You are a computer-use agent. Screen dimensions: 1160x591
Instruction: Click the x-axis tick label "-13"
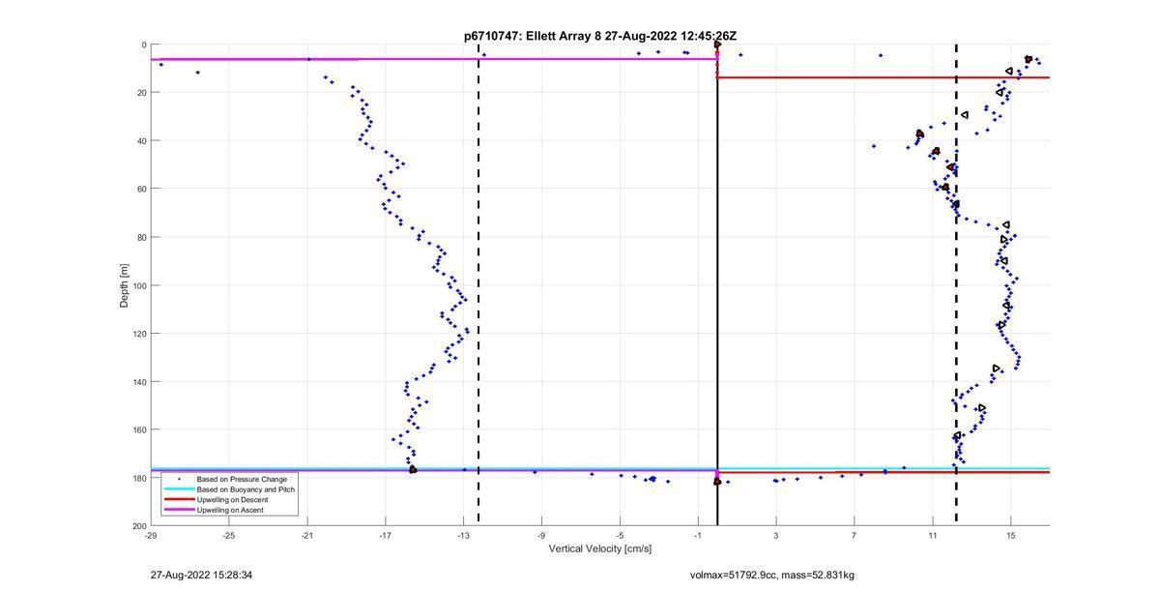pyautogui.click(x=463, y=535)
